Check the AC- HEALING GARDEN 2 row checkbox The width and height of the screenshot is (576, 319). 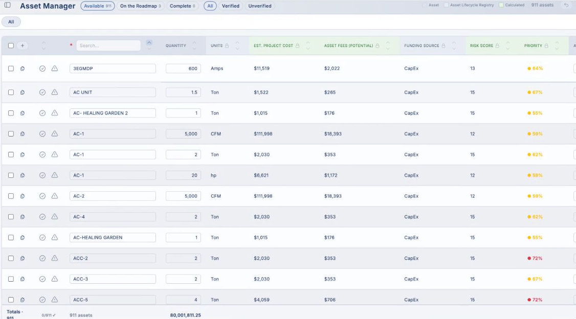tap(11, 113)
